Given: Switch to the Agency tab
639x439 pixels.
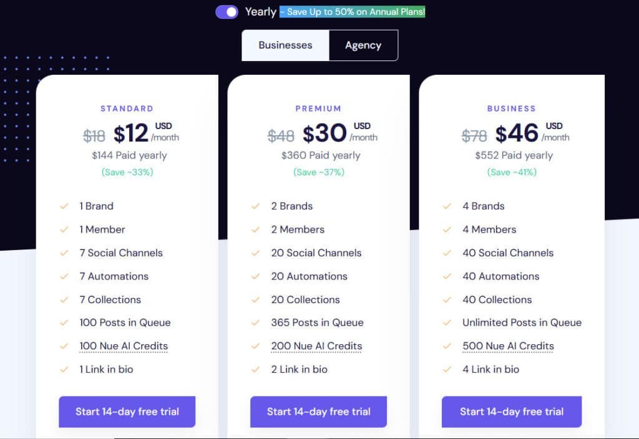Looking at the screenshot, I should pyautogui.click(x=364, y=45).
